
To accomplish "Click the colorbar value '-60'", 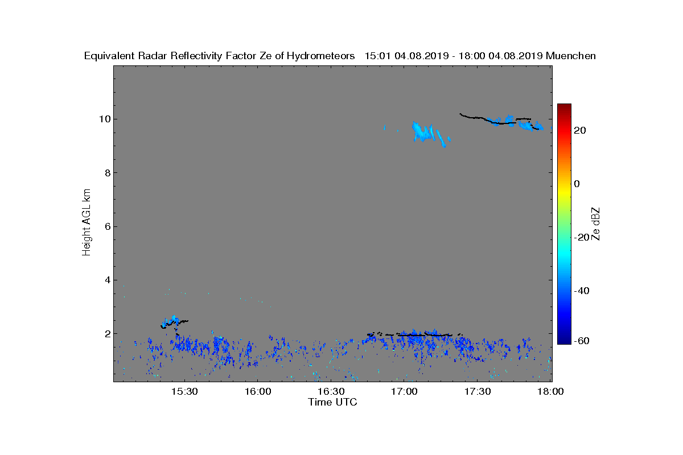I will [582, 341].
